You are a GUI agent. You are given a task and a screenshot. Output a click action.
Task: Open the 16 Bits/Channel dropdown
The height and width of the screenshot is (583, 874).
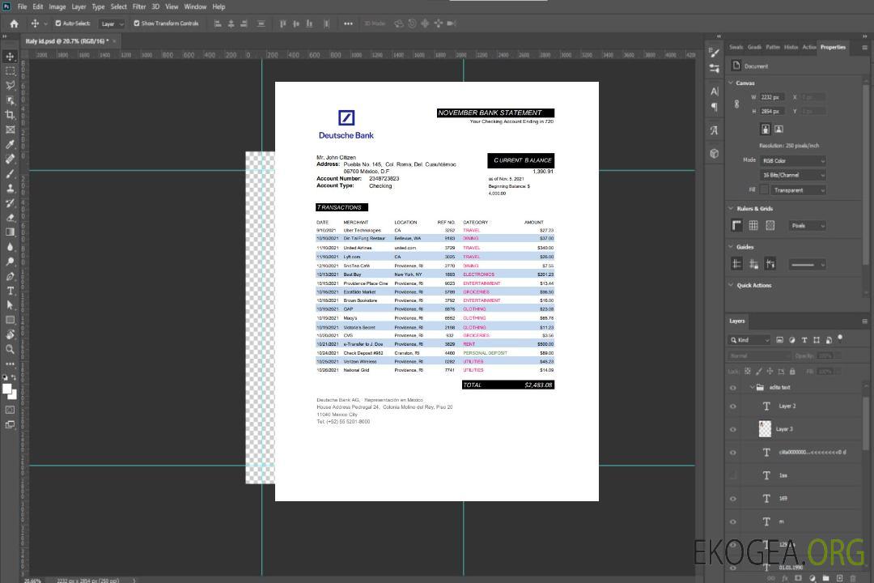coord(793,175)
